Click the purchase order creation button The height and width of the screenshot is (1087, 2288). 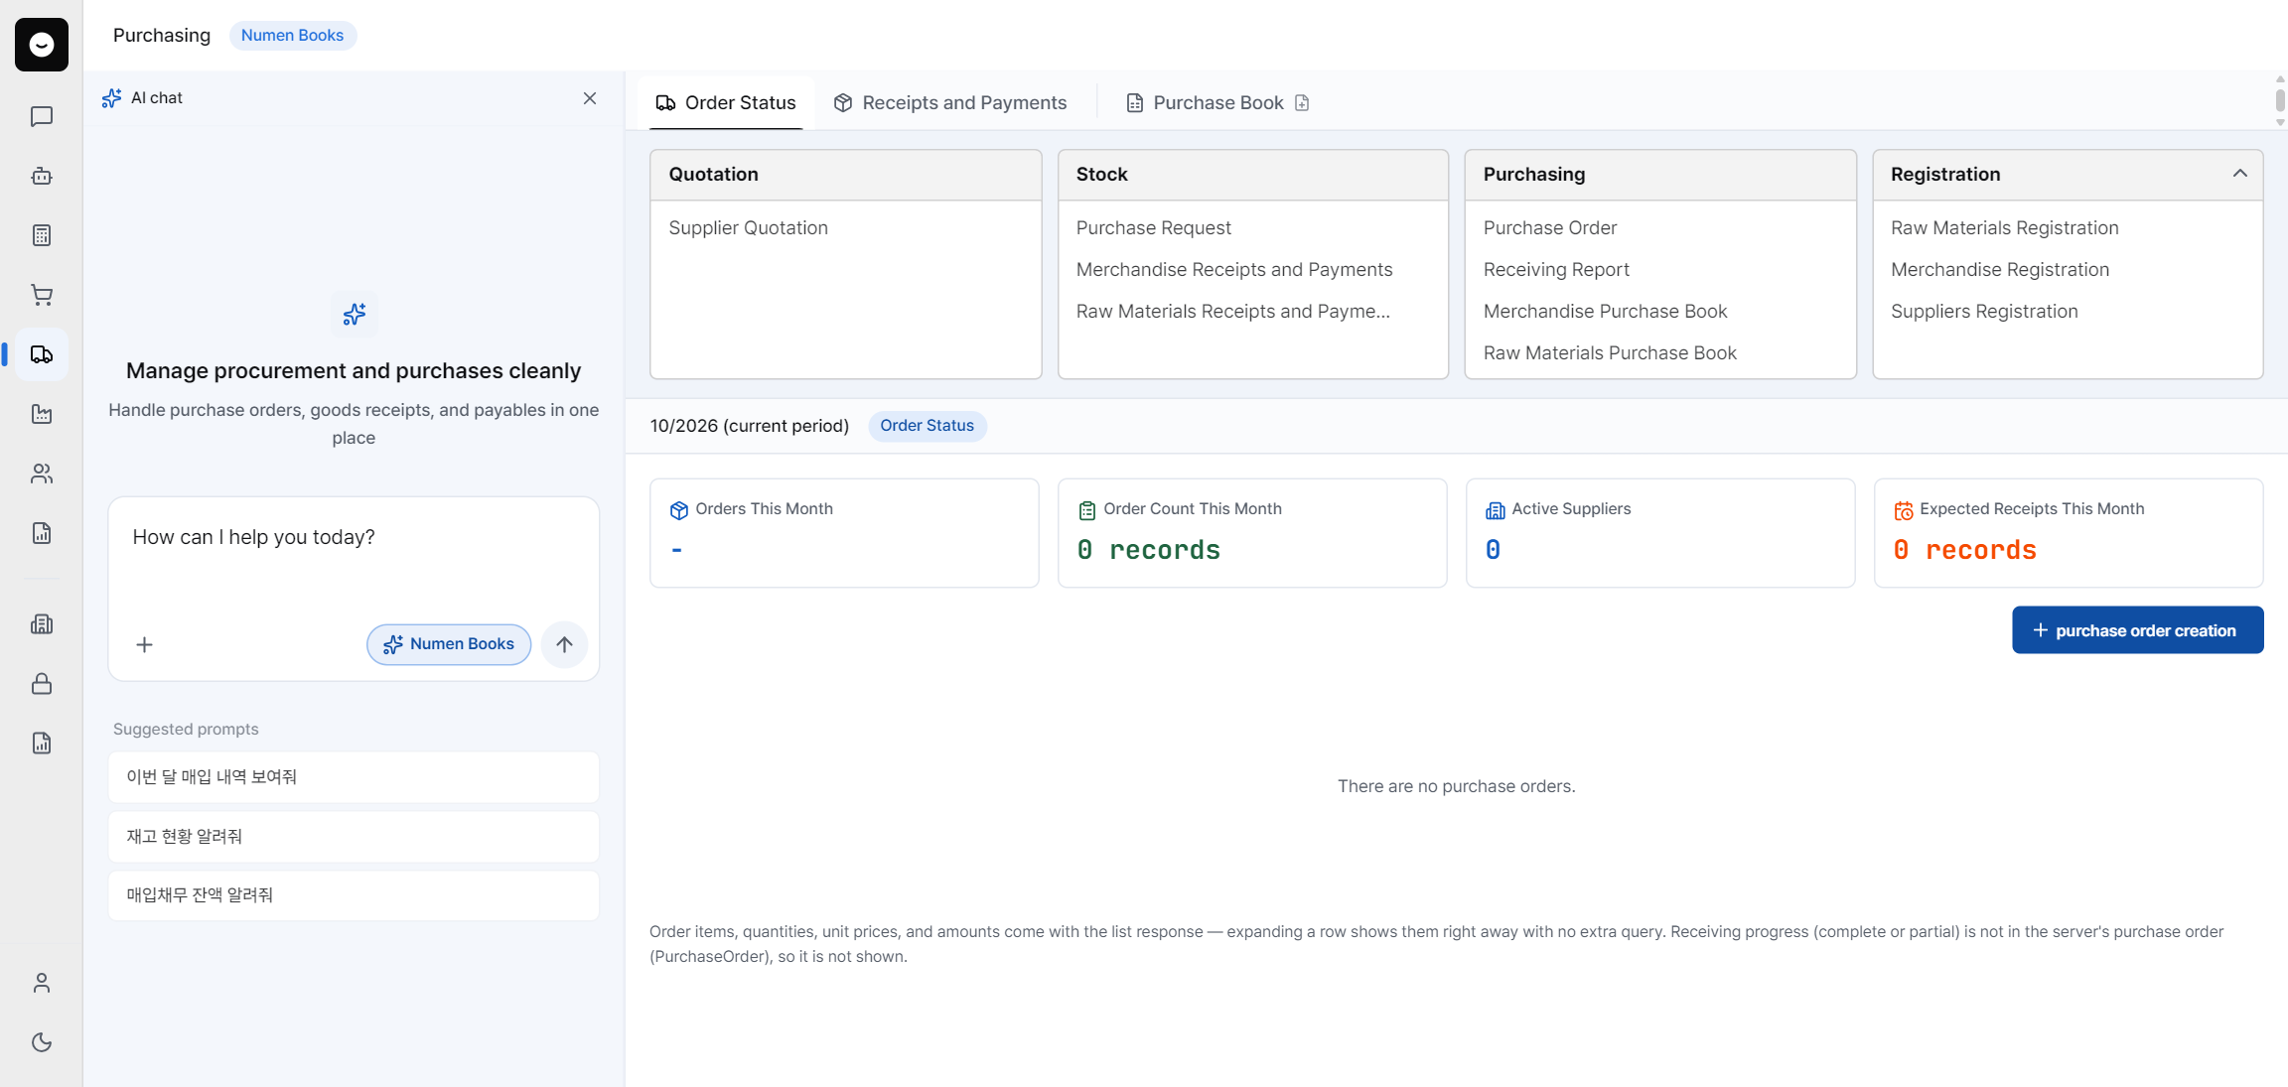[x=2137, y=630]
